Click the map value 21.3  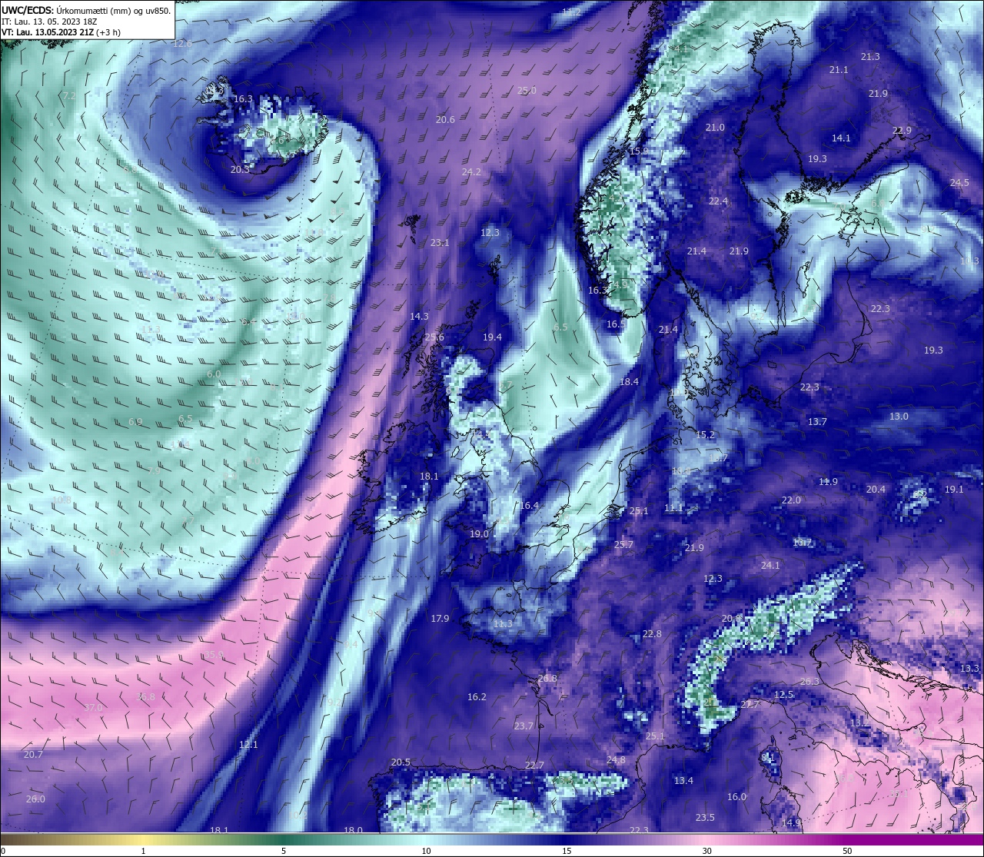870,57
